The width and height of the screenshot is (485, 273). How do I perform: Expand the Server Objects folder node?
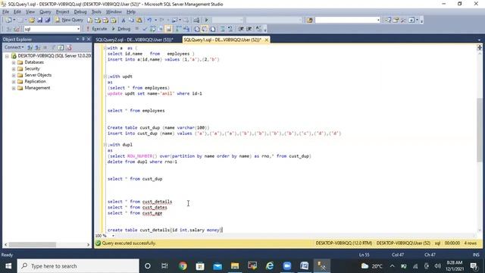14,75
